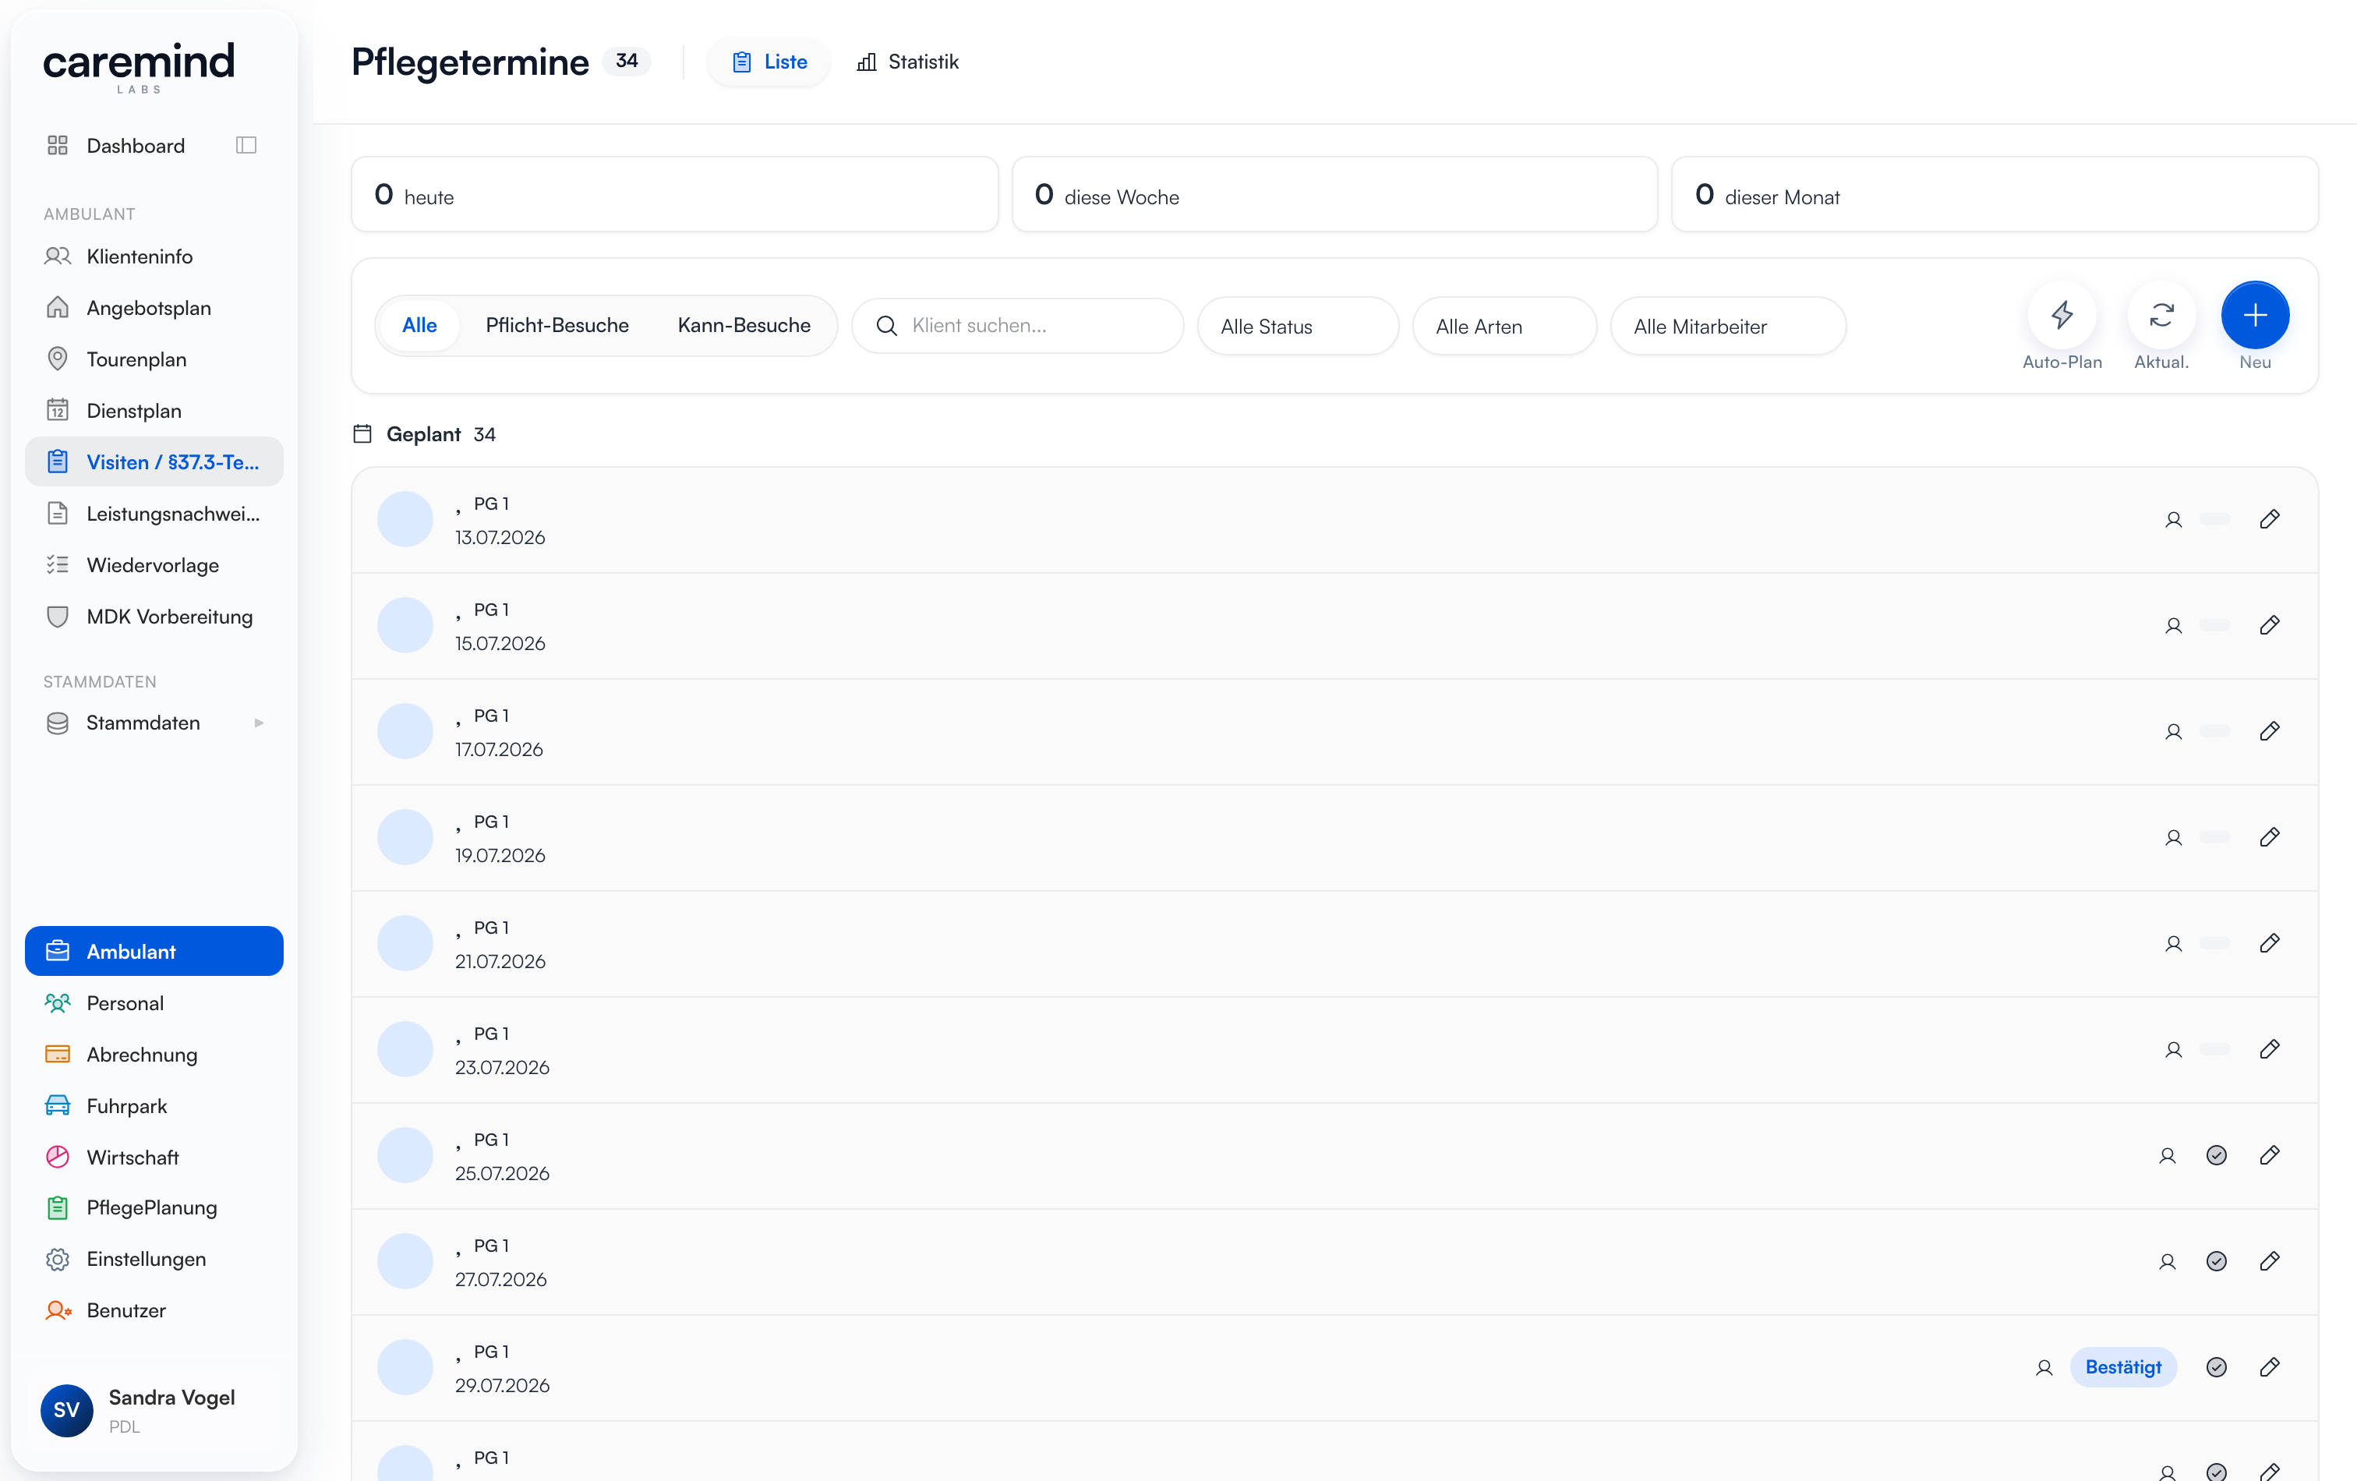This screenshot has height=1481, width=2357.
Task: Mark the 25.07.2026 appointment done via check circle
Action: click(x=2216, y=1155)
